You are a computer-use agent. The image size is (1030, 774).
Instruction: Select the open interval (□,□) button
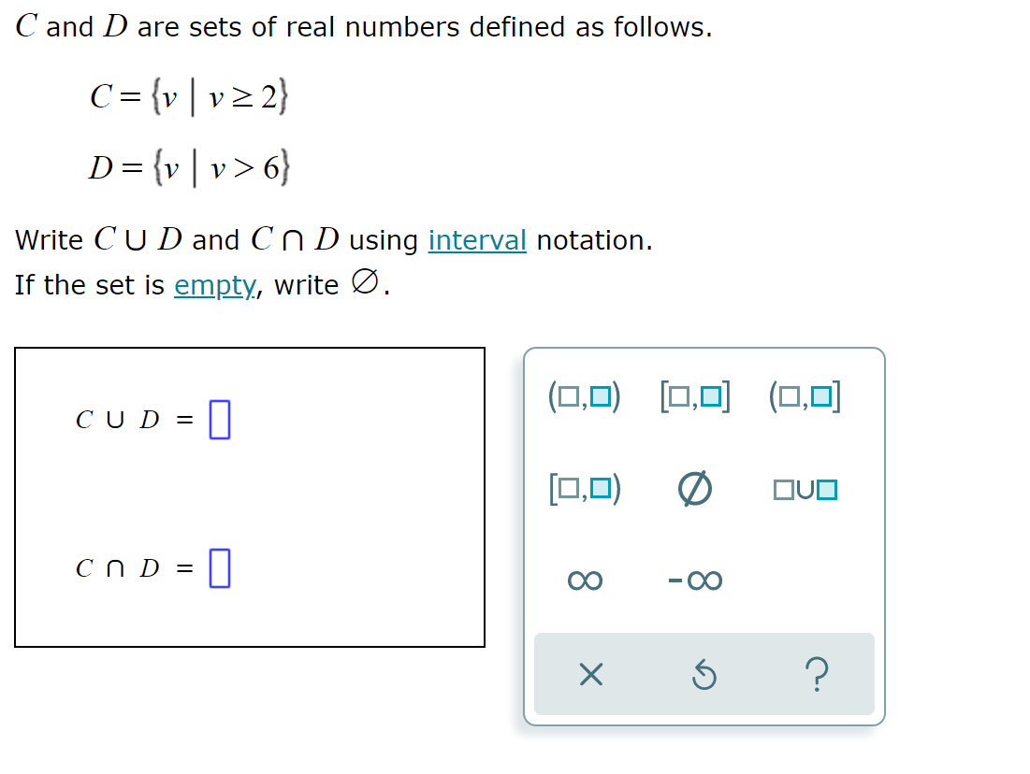tap(583, 395)
